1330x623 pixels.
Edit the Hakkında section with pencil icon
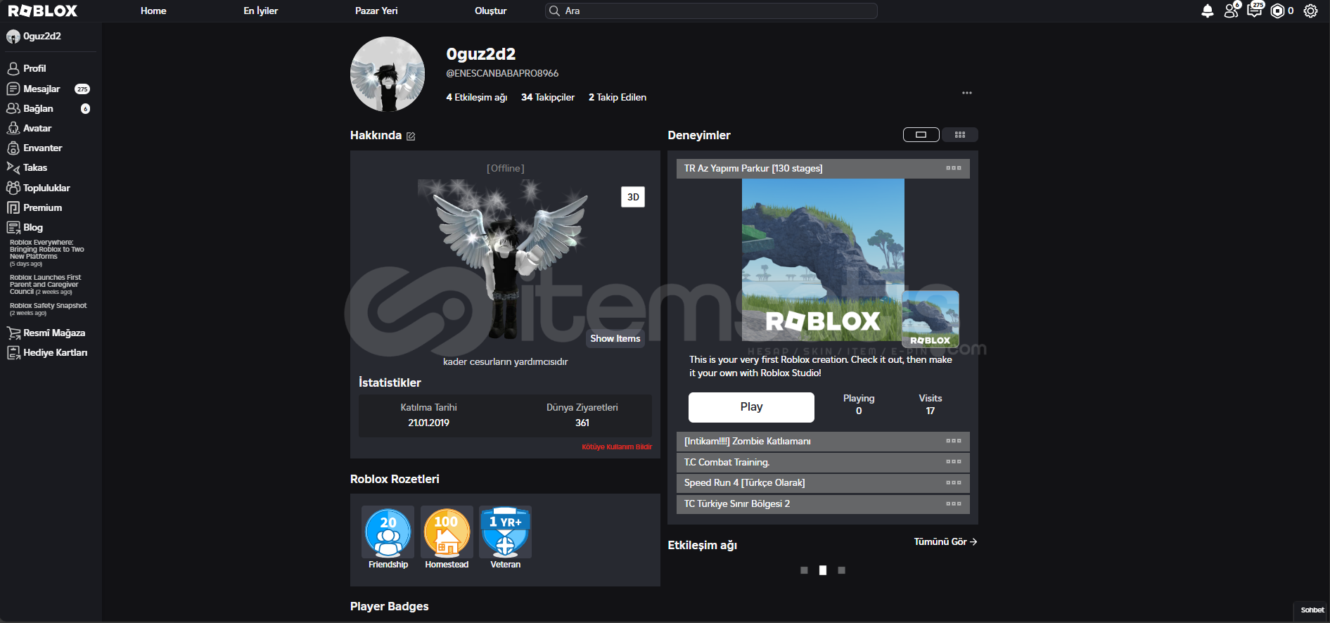tap(411, 136)
